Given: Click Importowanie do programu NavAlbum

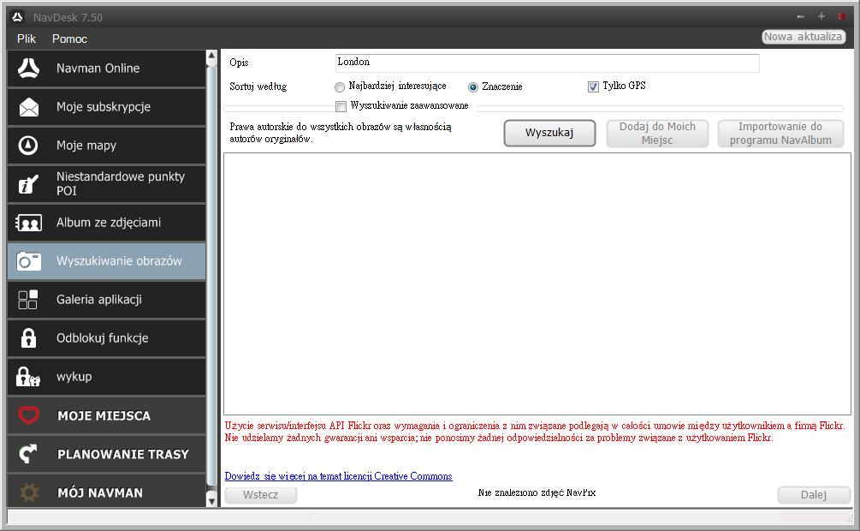Looking at the screenshot, I should tap(780, 134).
